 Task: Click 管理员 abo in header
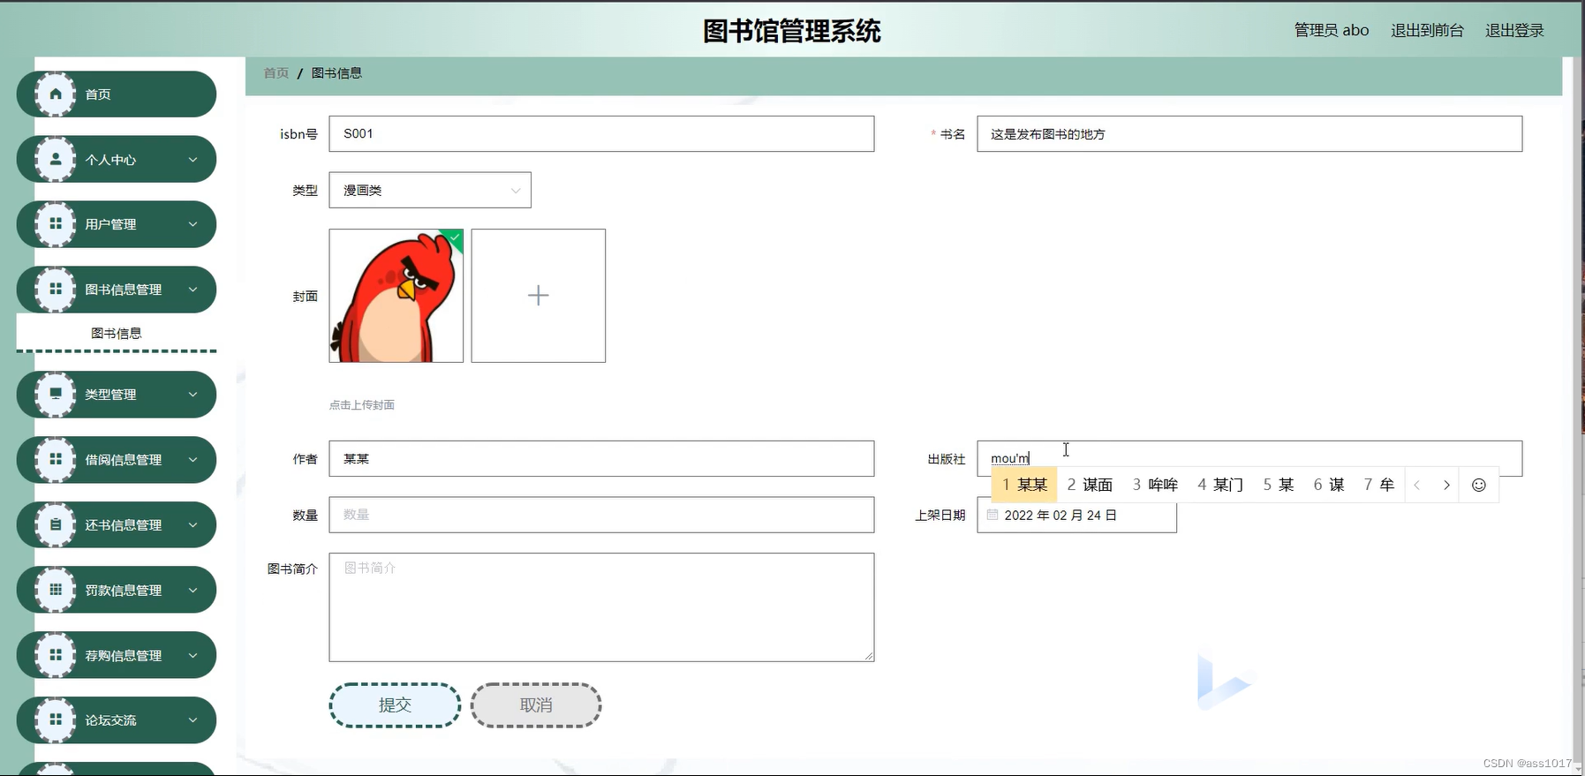[x=1332, y=30]
